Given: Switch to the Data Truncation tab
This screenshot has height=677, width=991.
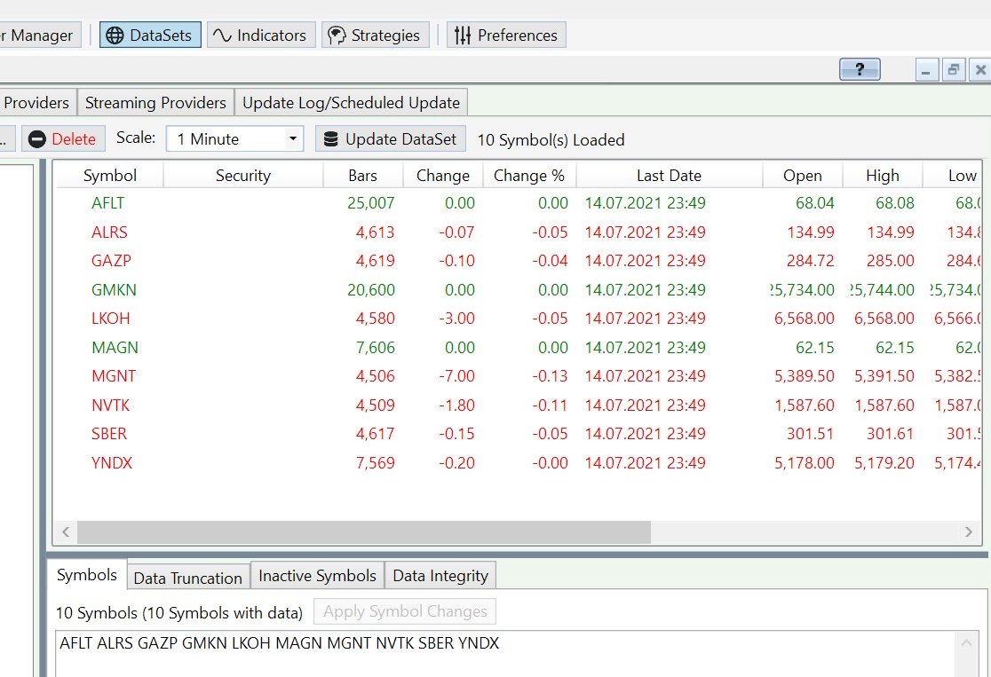Looking at the screenshot, I should click(x=187, y=578).
